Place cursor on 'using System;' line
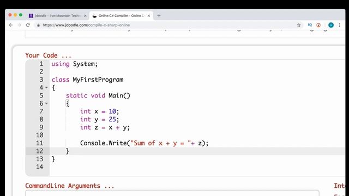 click(x=75, y=64)
